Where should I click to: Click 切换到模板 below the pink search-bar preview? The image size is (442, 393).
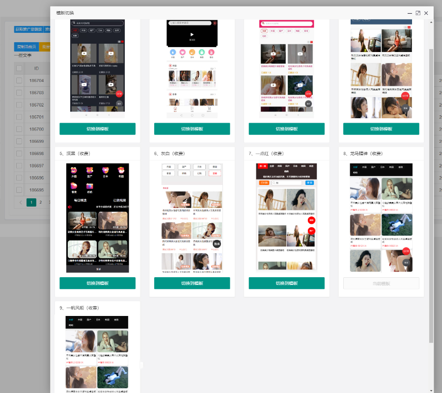click(286, 129)
